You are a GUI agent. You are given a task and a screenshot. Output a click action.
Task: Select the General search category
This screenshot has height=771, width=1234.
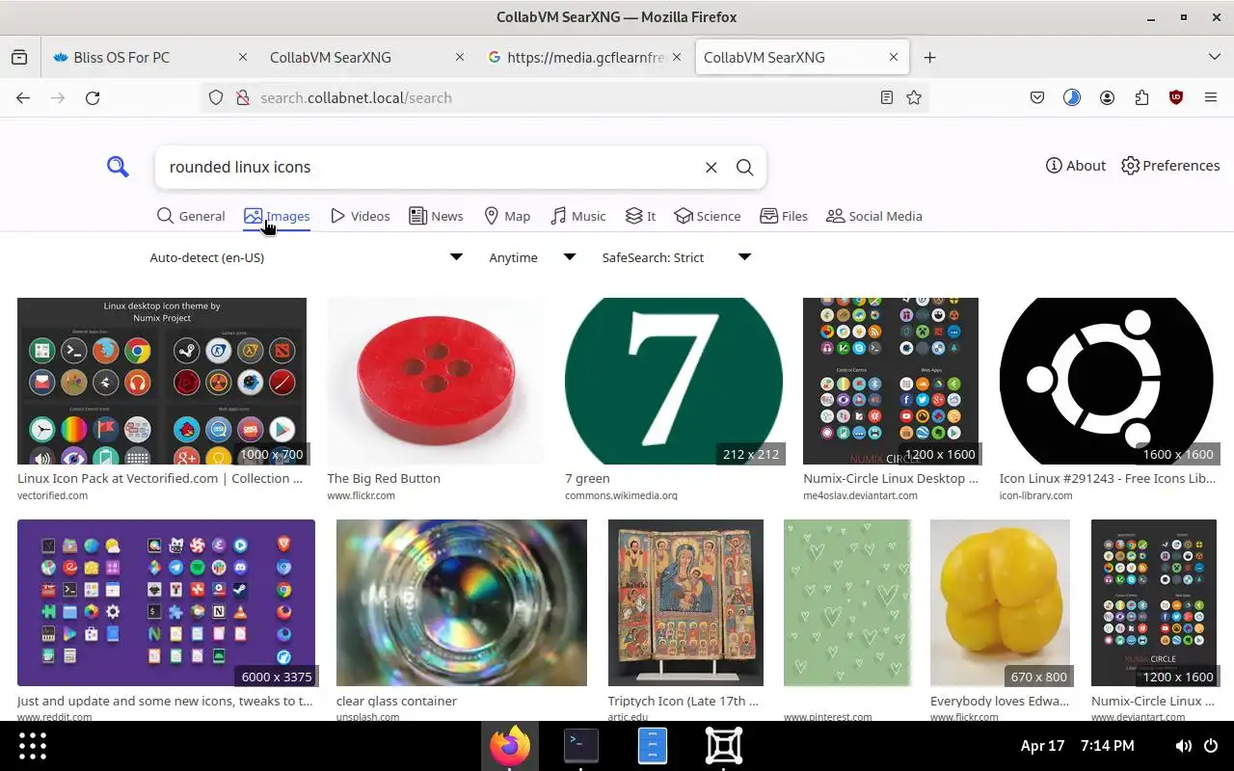pos(191,216)
